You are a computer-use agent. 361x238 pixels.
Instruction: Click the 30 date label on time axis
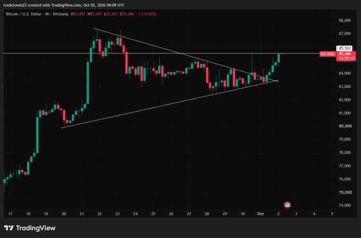pyautogui.click(x=243, y=214)
